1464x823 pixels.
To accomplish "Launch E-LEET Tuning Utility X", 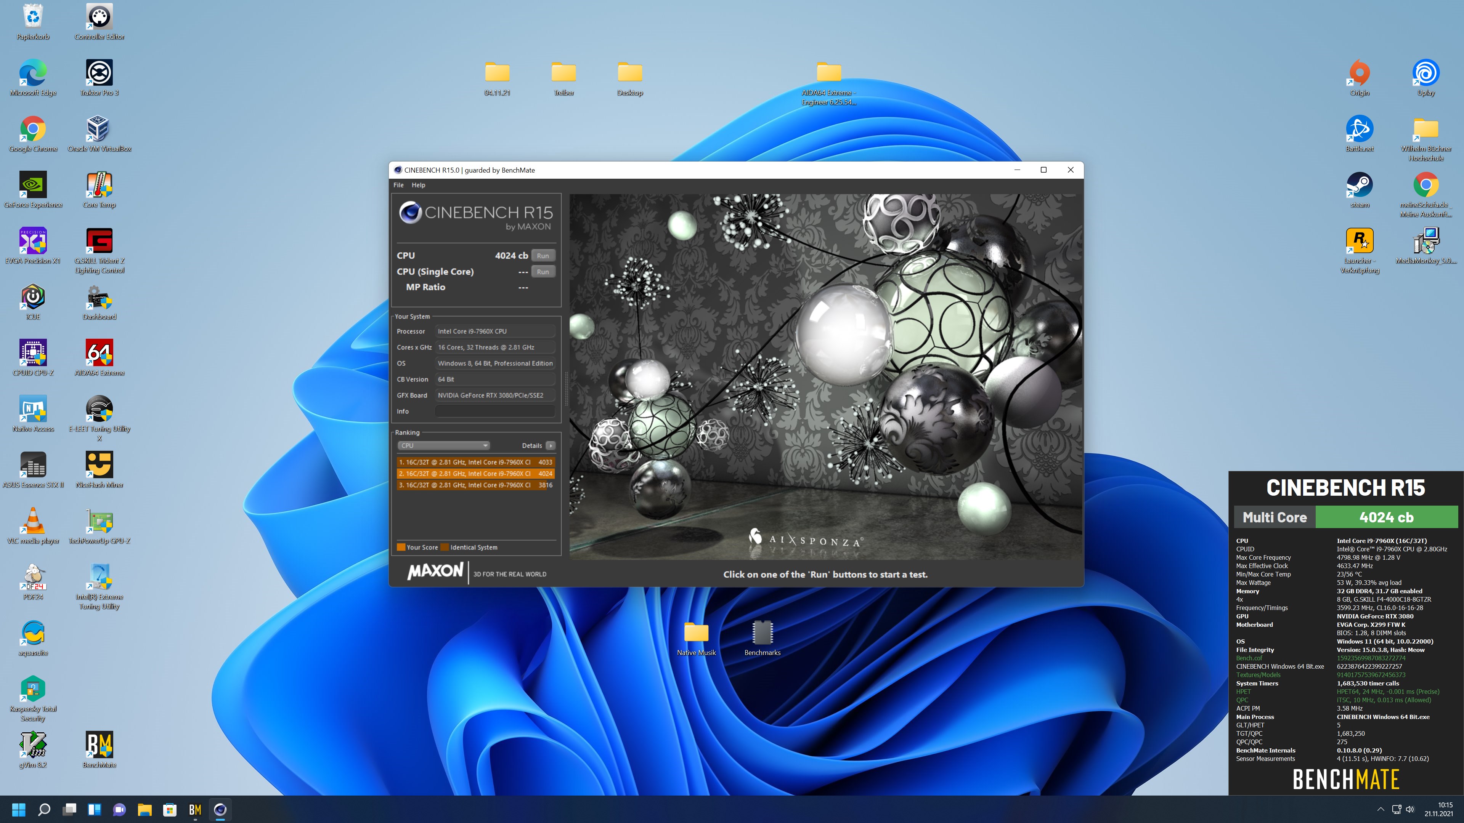I will tap(100, 419).
